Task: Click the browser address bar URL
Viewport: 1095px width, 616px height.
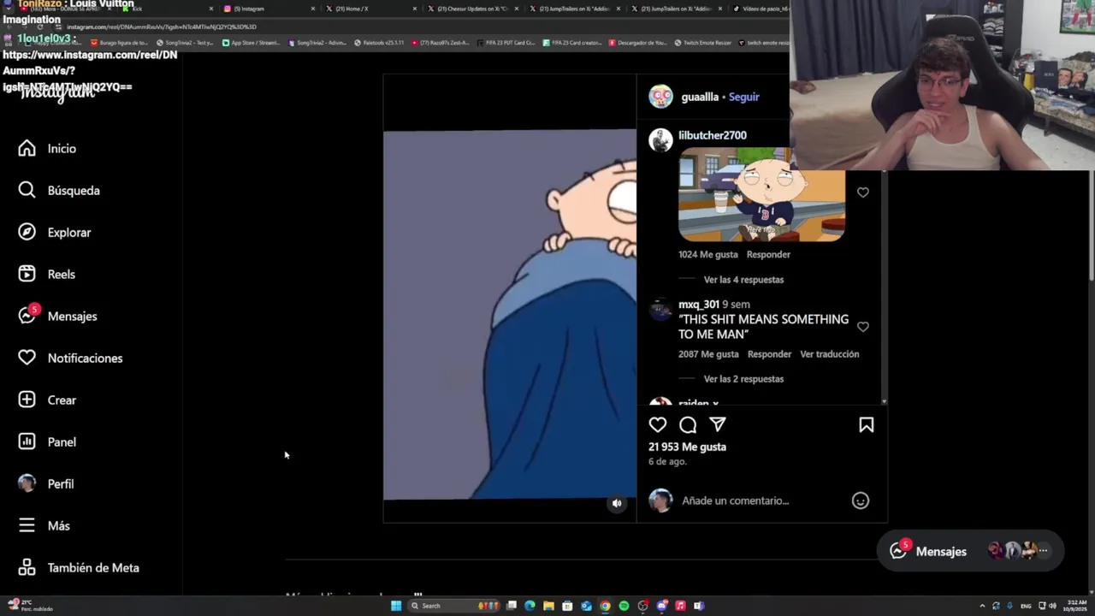Action: [x=163, y=27]
